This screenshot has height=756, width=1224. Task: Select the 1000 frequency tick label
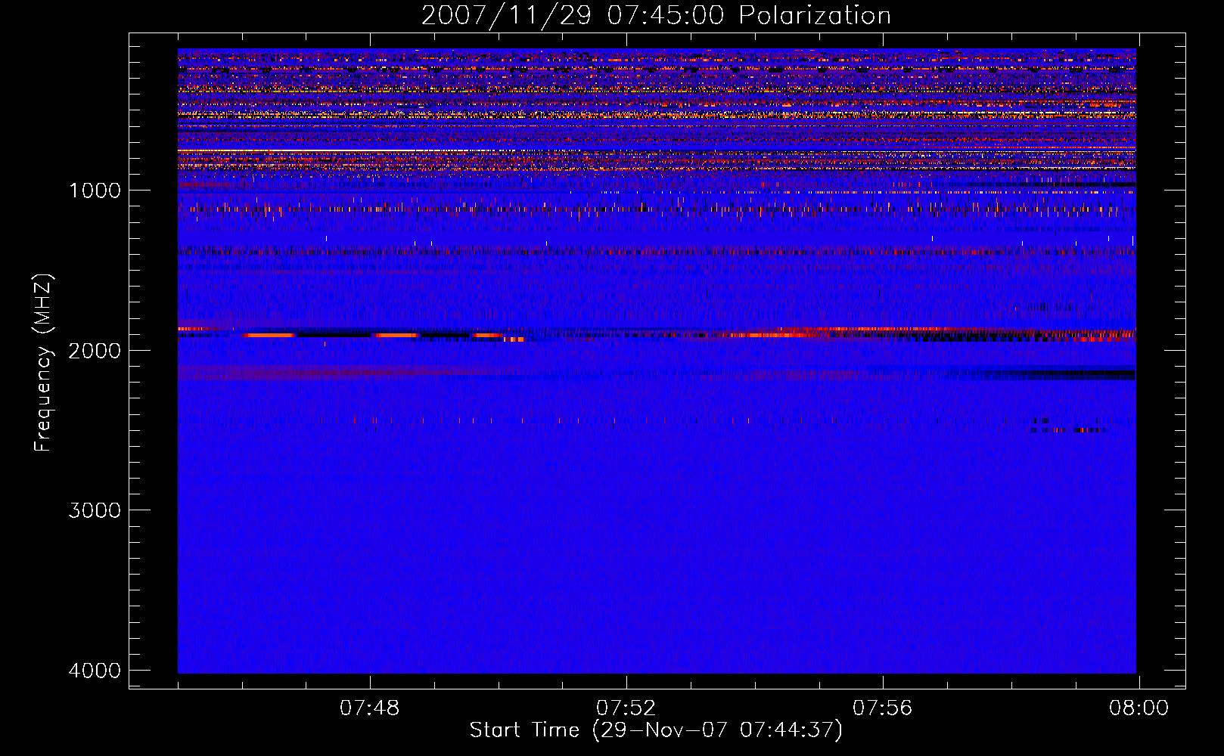coord(95,190)
